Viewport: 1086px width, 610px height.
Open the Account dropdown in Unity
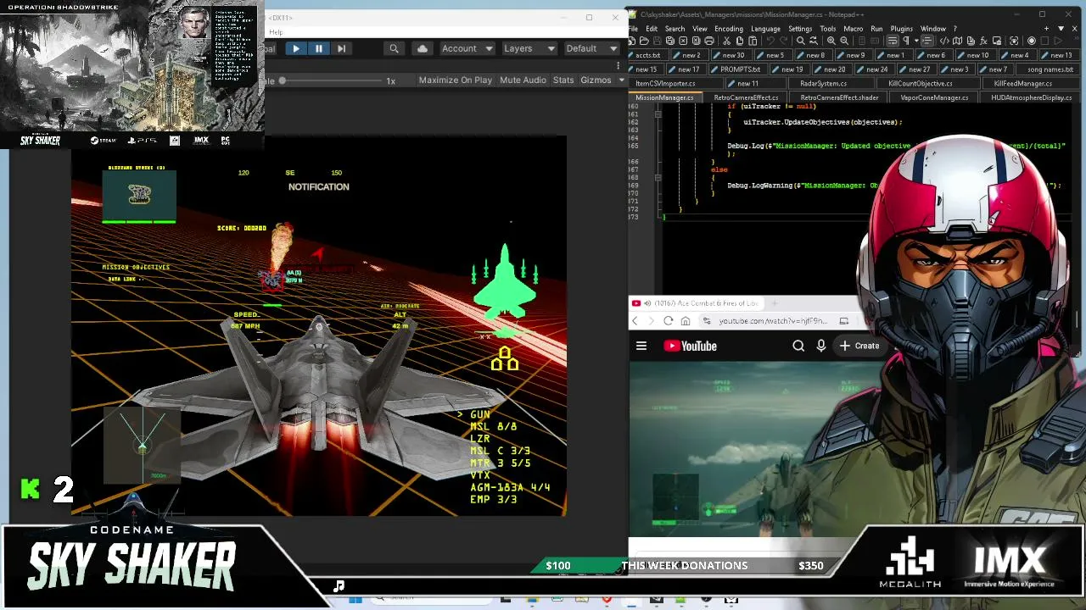tap(467, 49)
